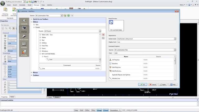Open the Annotation scale dropdown in status bar
199x112 pixels.
(120, 110)
